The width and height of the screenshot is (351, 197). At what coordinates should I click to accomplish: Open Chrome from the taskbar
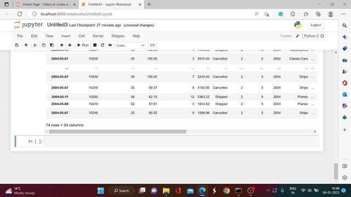(x=227, y=191)
